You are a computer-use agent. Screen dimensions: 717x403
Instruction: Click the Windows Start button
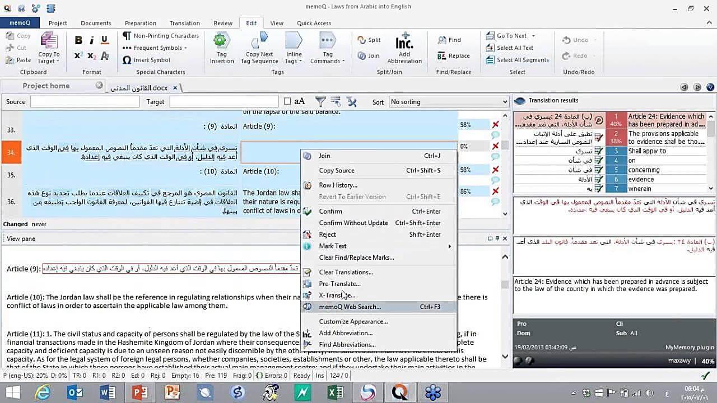pos(12,393)
